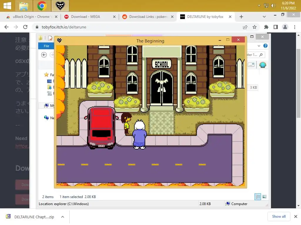This screenshot has height=225, width=301.
Task: Close the uBlock Origin tab
Action: pos(56,17)
